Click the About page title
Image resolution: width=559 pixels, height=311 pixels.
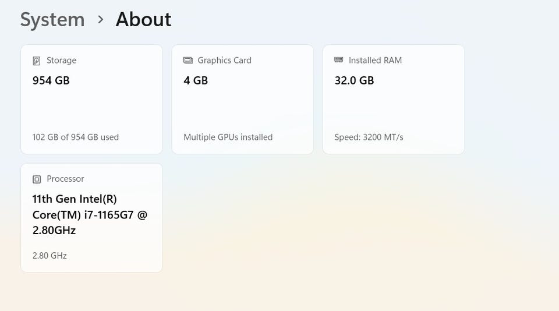143,20
